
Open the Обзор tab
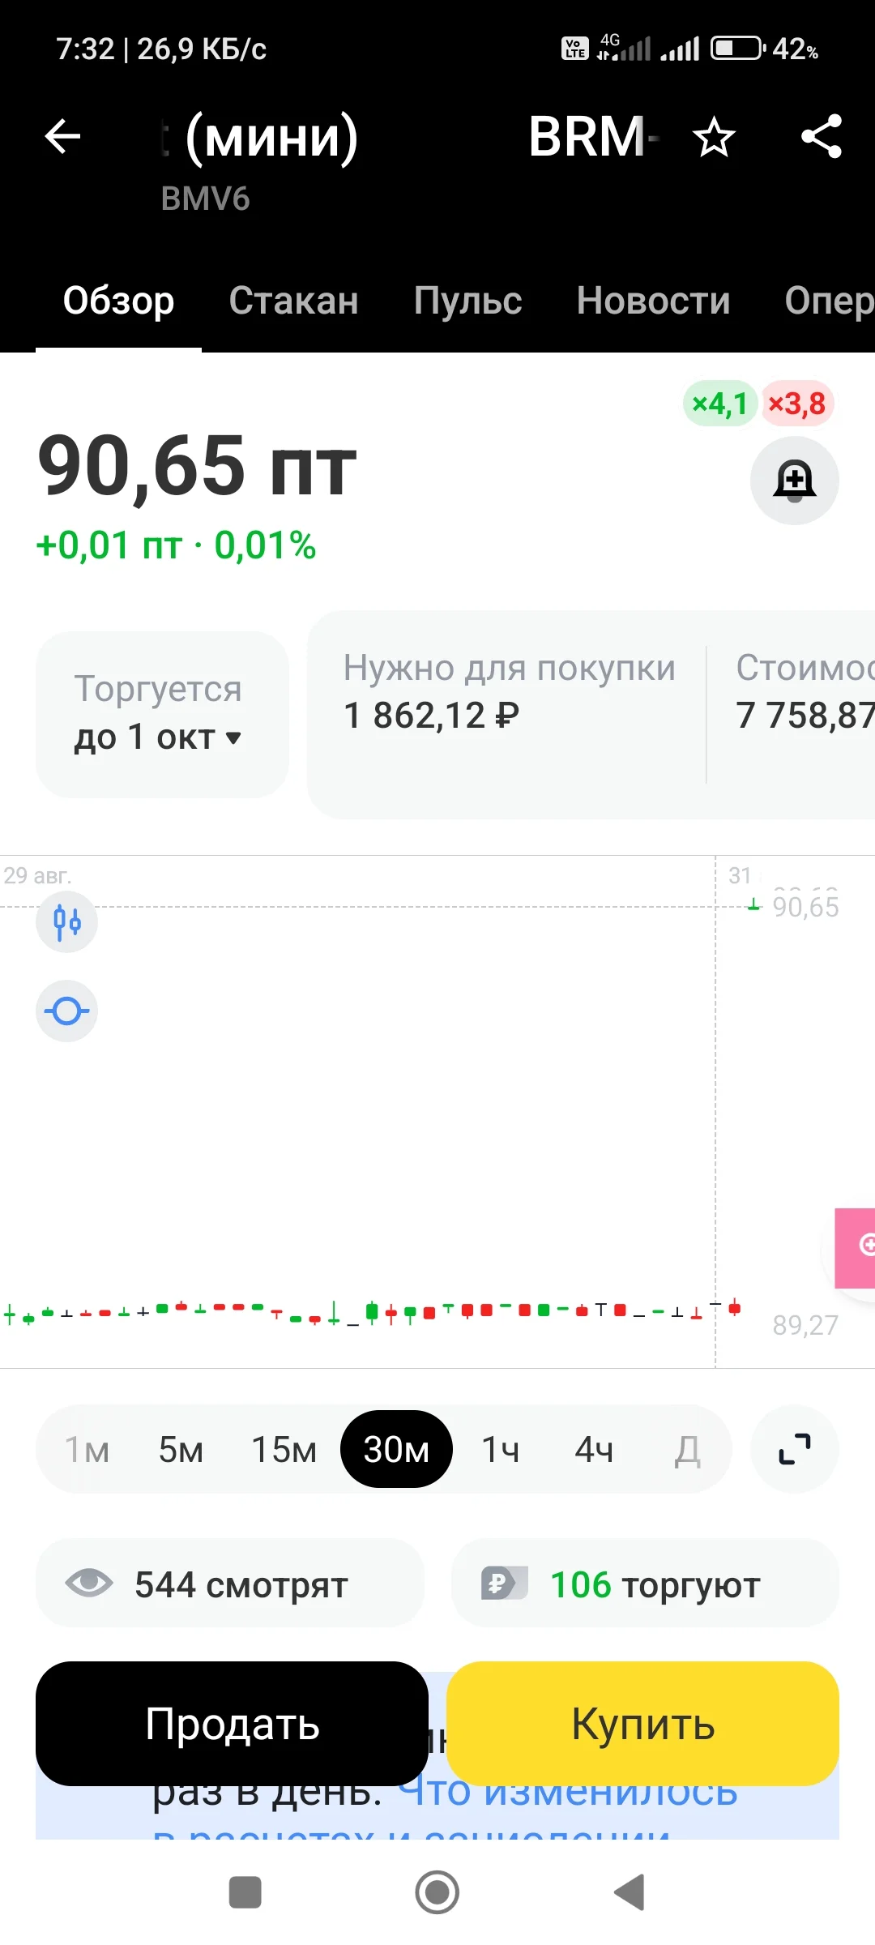[119, 301]
